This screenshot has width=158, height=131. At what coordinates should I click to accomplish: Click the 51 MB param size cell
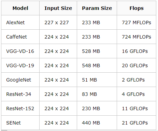click(x=97, y=80)
